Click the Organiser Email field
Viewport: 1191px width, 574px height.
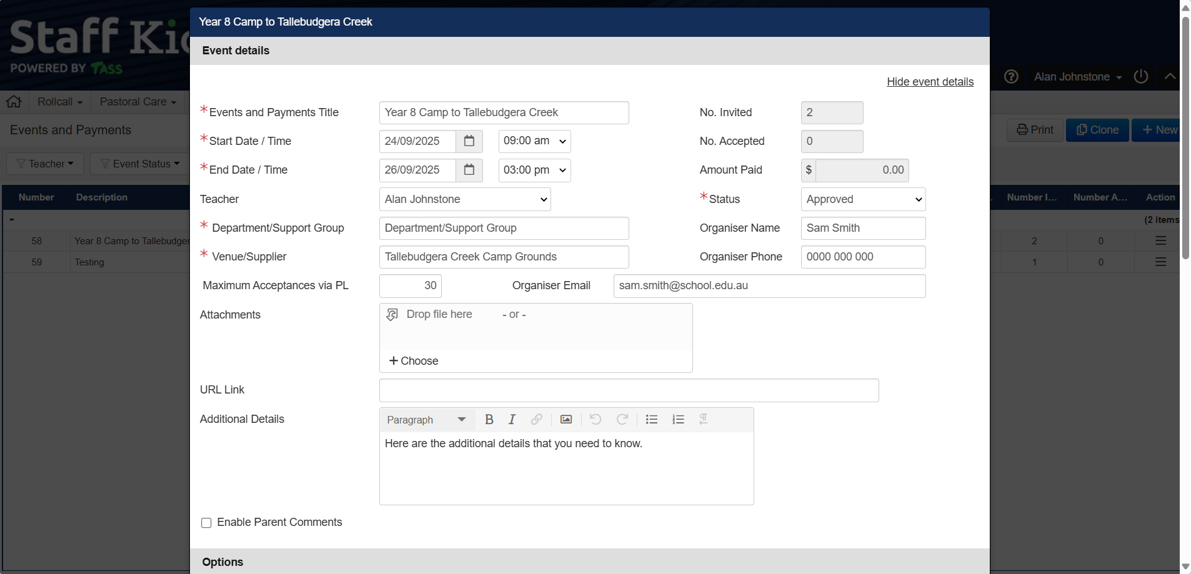point(769,286)
